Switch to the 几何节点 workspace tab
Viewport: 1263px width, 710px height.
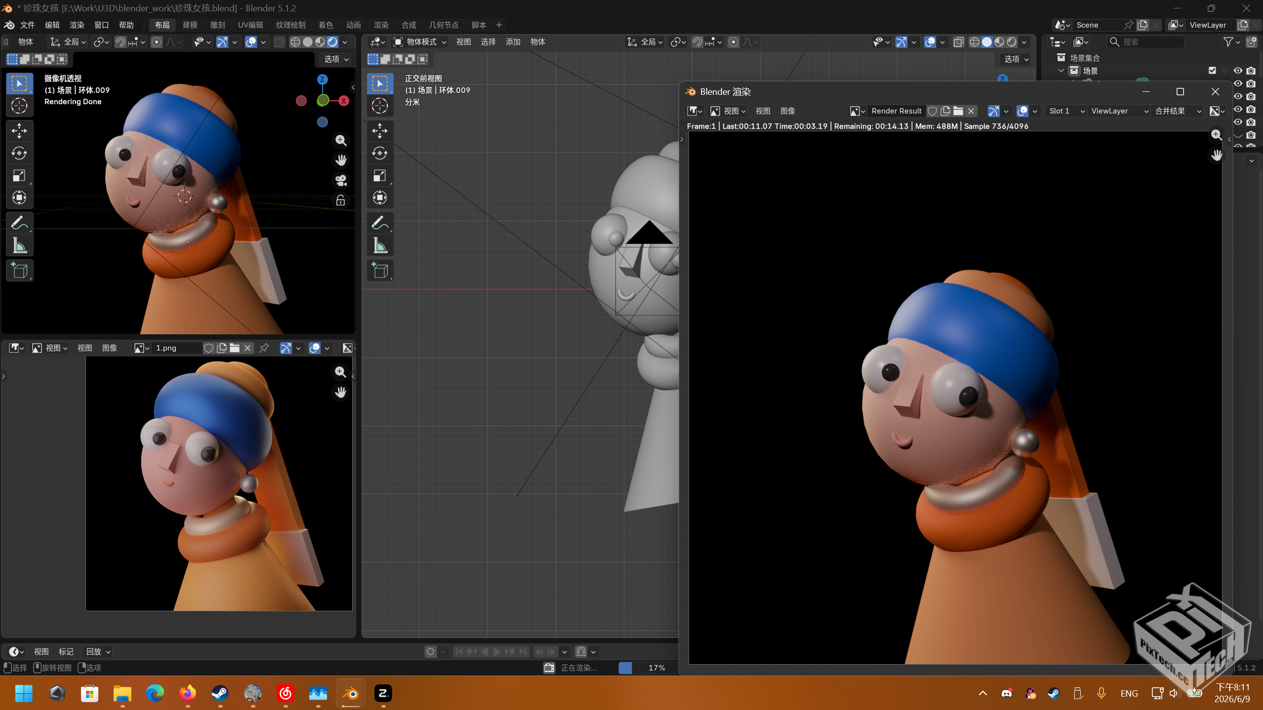point(444,25)
